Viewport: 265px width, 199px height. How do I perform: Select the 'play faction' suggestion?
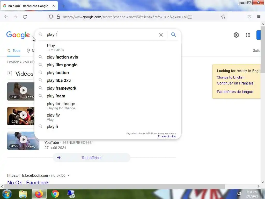(x=108, y=73)
